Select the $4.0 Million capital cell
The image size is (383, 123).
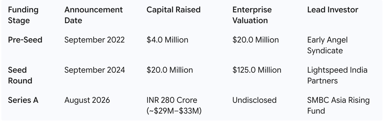coord(167,40)
